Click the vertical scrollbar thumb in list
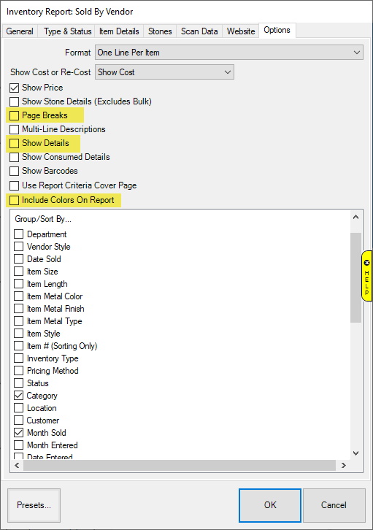Screen dimensions: 373x530 coord(355,277)
